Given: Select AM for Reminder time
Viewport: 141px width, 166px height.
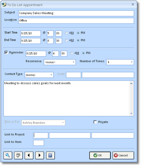Looking at the screenshot, I should 72,53.
